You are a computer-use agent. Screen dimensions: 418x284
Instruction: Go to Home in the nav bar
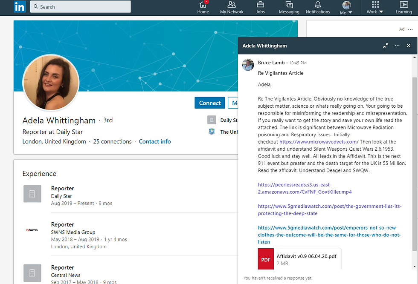[203, 8]
